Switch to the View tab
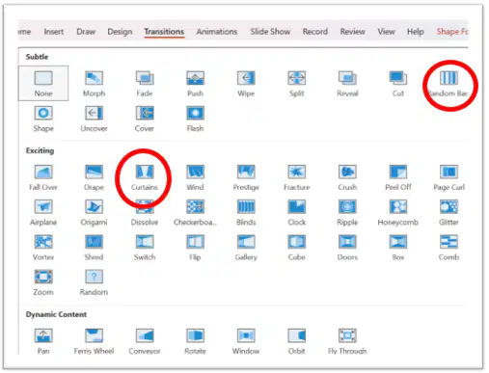This screenshot has height=373, width=489. [386, 32]
